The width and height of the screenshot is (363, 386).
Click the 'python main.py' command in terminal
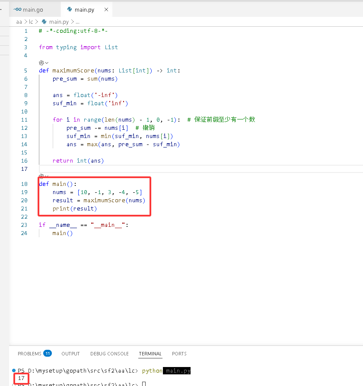click(x=166, y=371)
